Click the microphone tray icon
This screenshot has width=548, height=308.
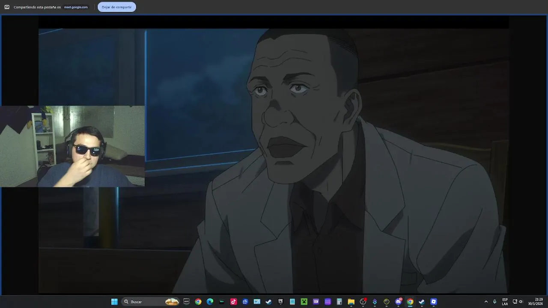click(495, 302)
